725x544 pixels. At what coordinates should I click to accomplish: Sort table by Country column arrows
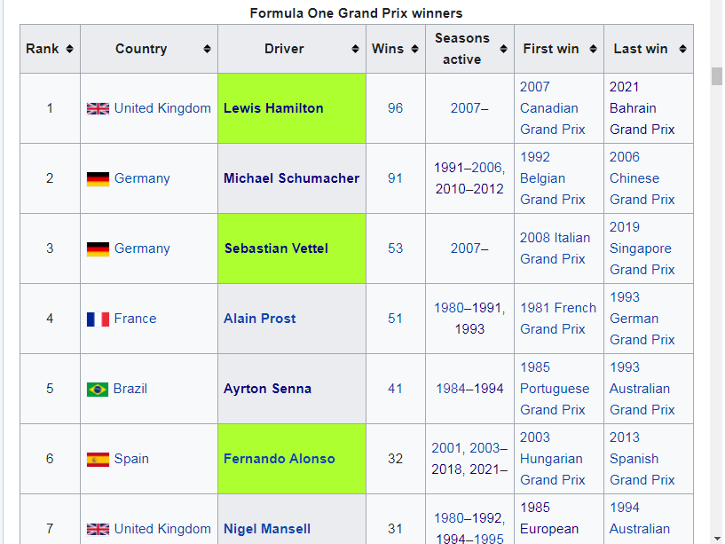[x=207, y=49]
